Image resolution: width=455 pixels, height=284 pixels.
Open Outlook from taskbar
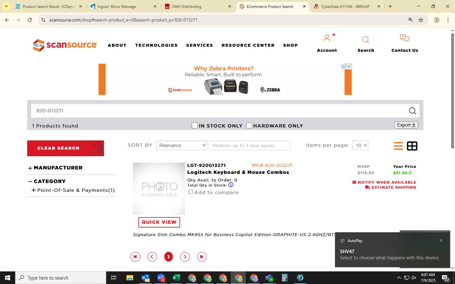145,278
